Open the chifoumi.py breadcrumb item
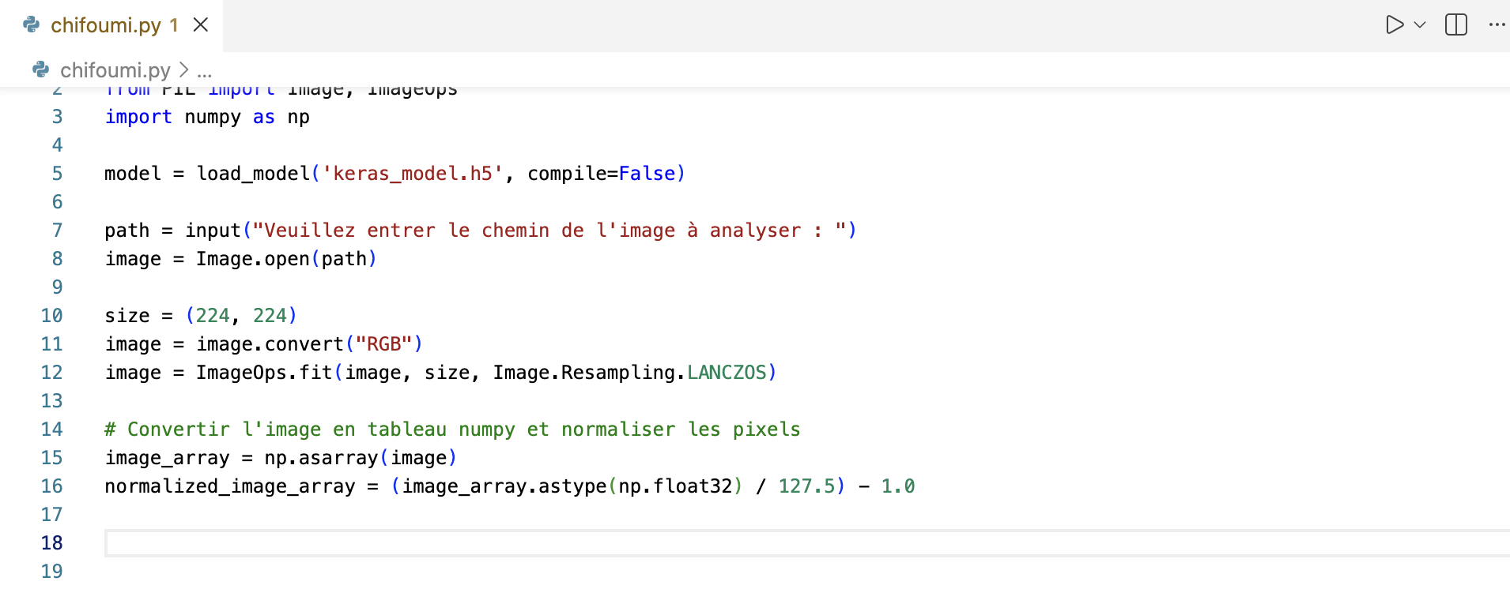The image size is (1510, 589). tap(115, 70)
